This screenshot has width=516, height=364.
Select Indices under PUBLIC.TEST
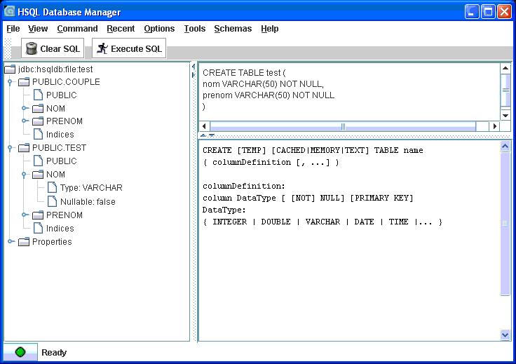coord(60,229)
